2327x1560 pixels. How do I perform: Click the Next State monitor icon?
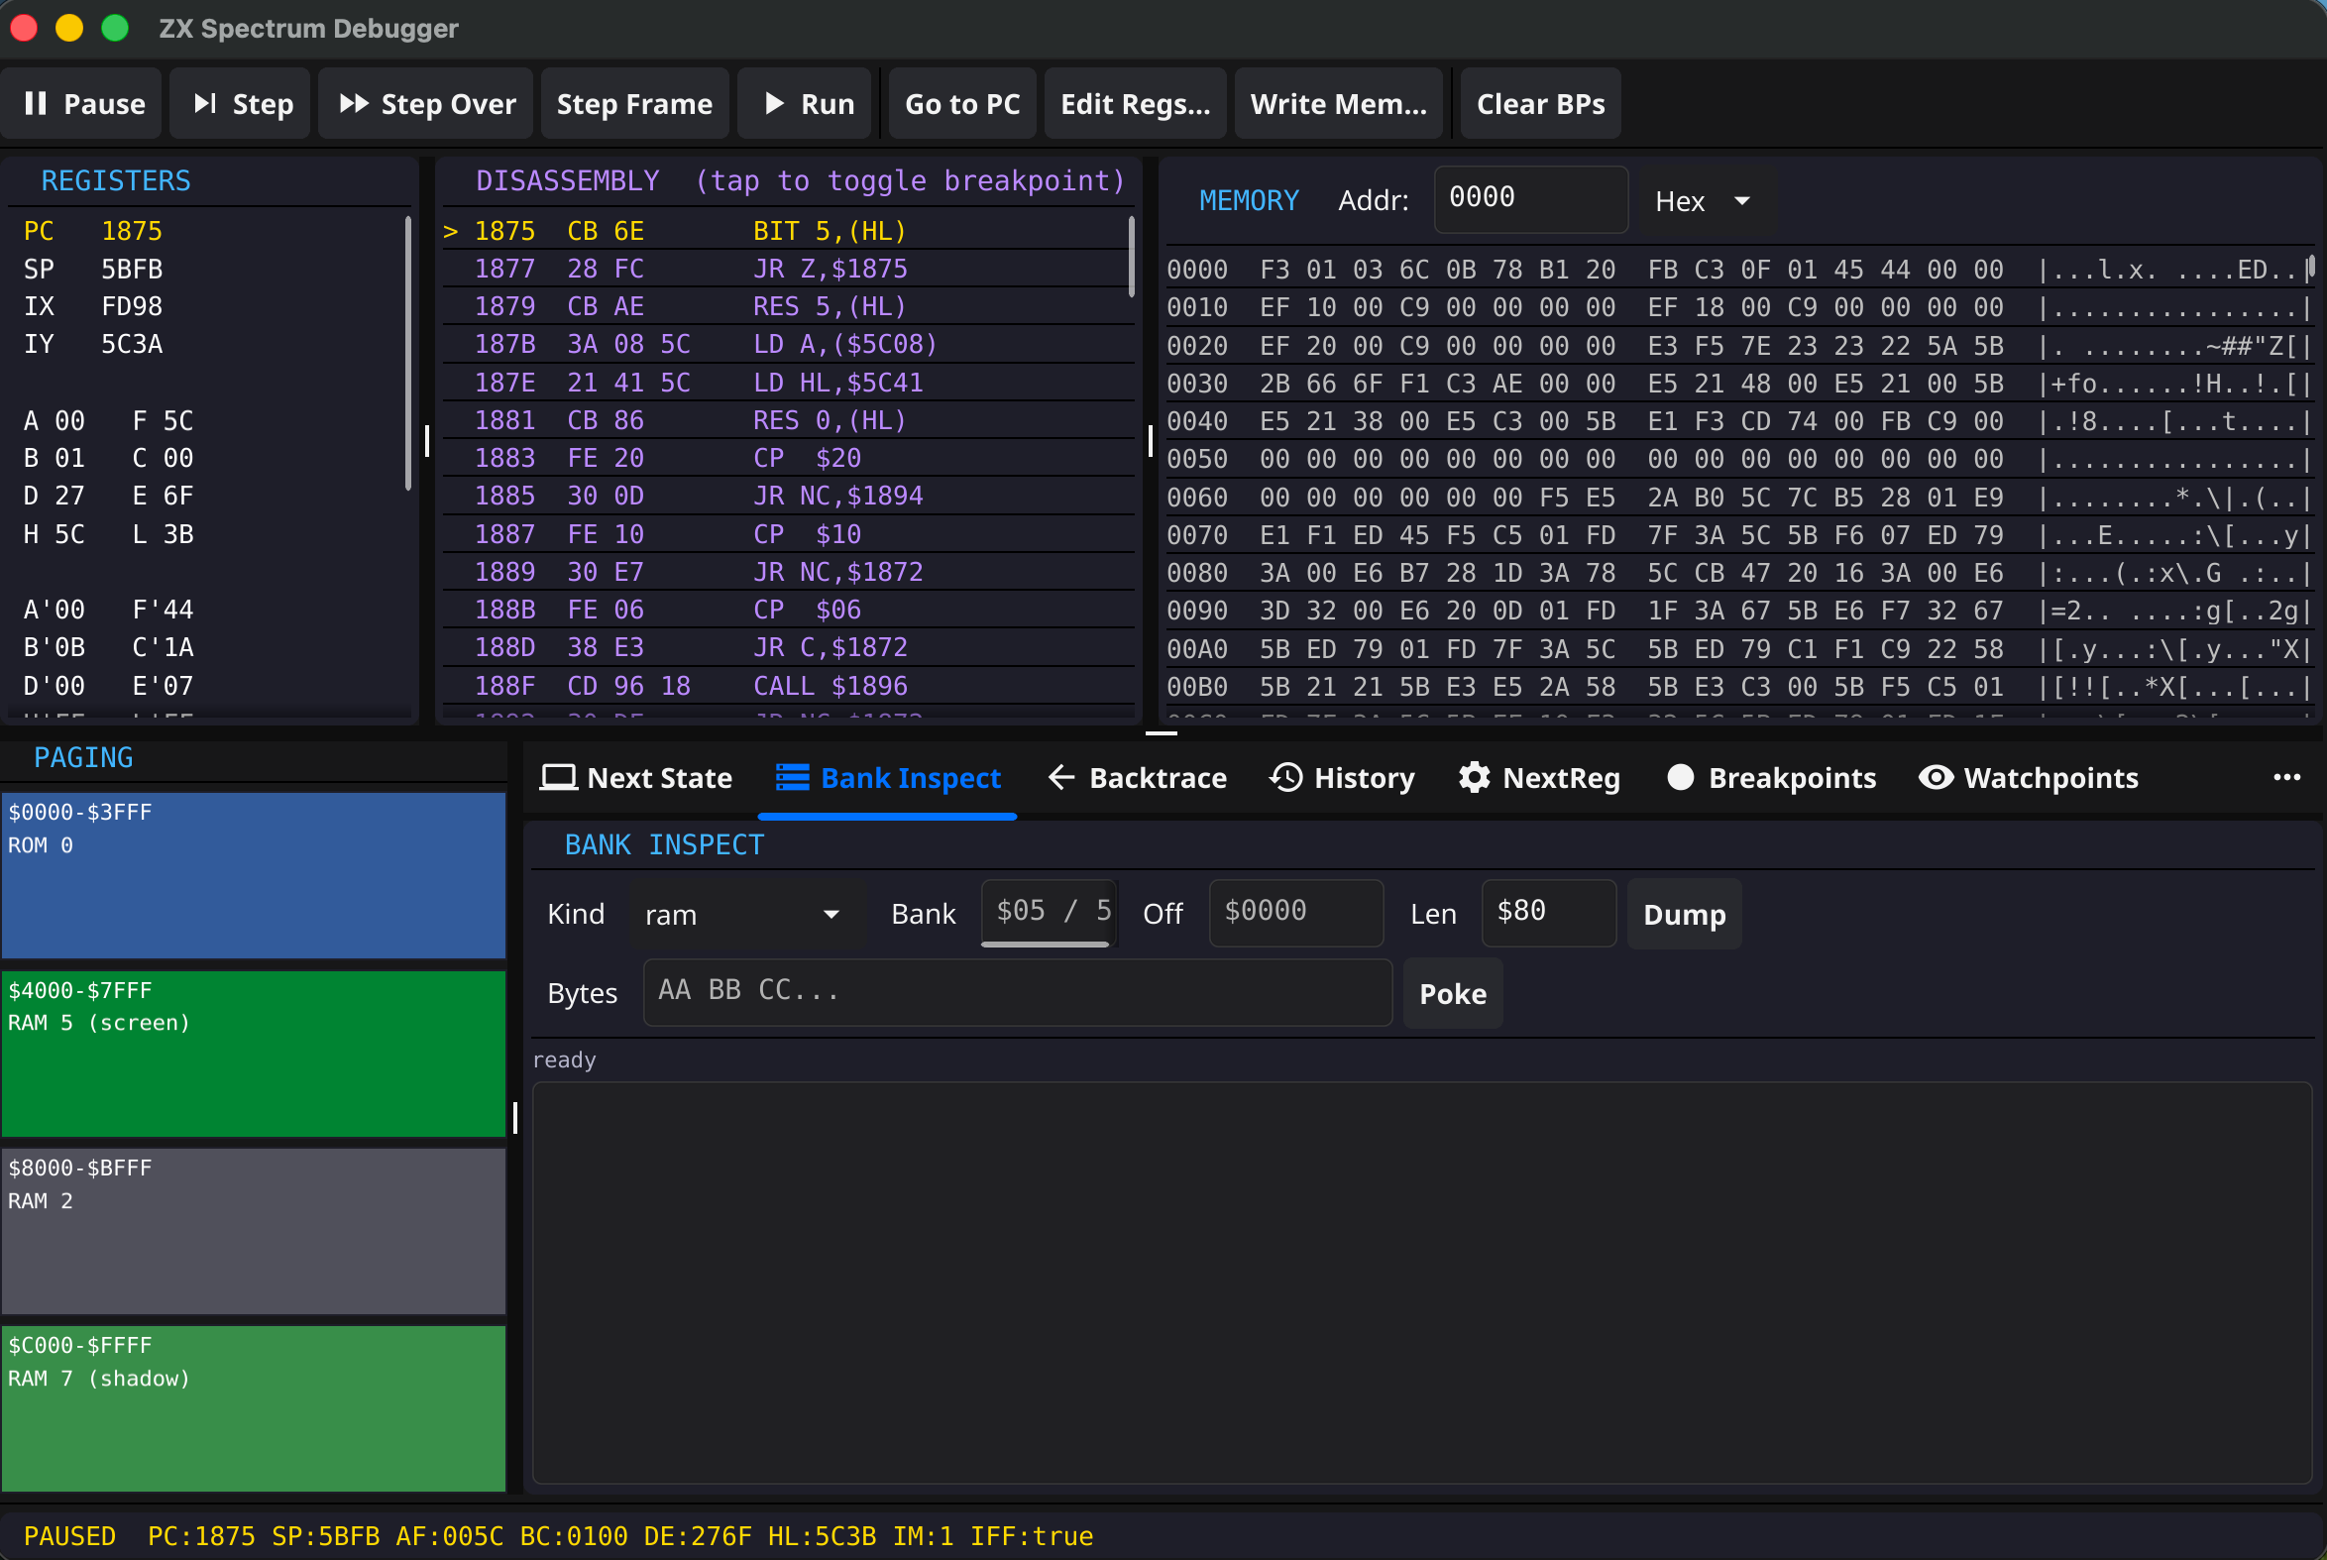(558, 777)
